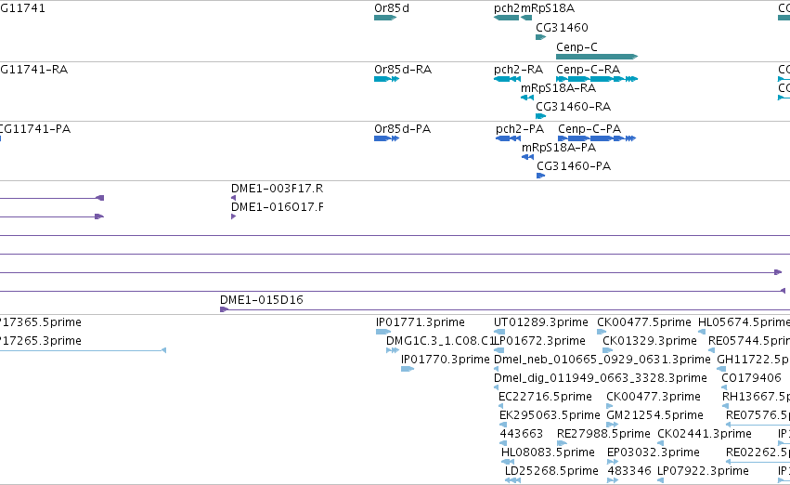Open the CG11741-PA protein label
790x485 pixels.
(35, 128)
